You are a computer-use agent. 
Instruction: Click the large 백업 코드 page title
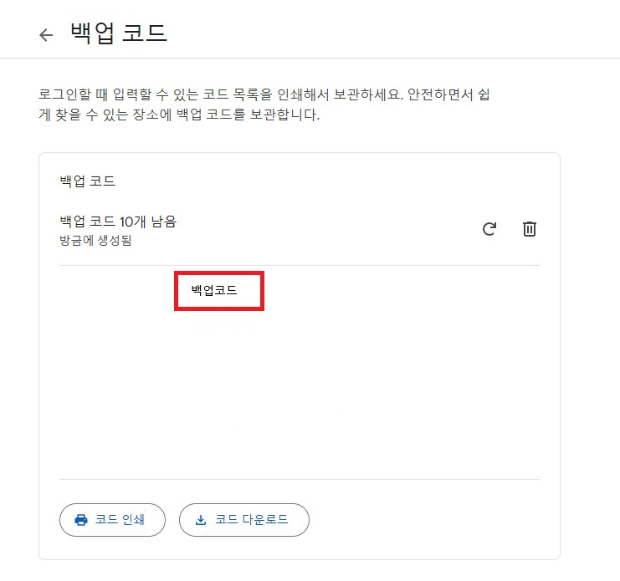119,33
